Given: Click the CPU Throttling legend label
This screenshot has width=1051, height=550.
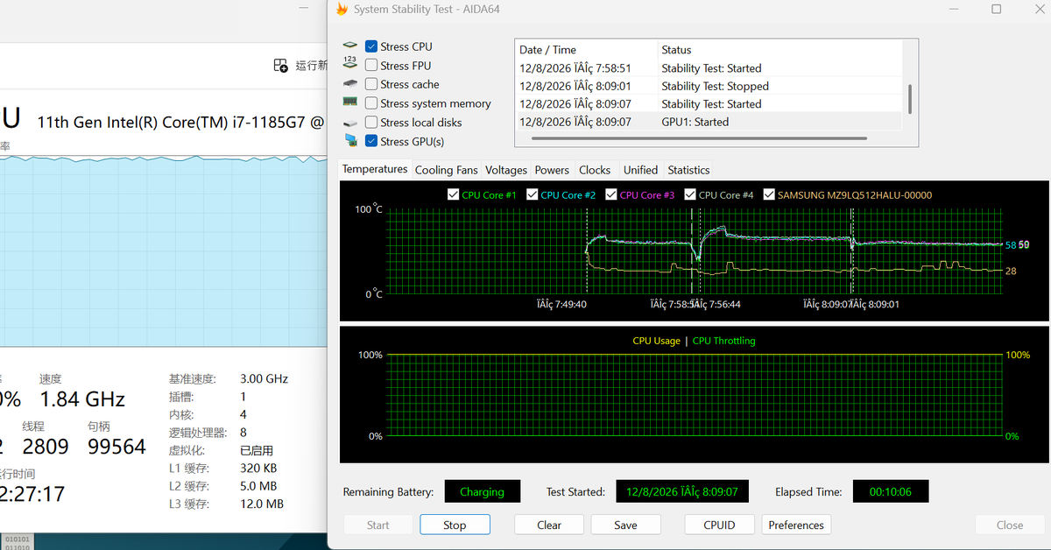Looking at the screenshot, I should pos(723,341).
